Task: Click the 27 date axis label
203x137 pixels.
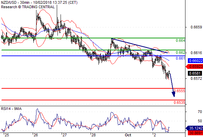Action: tap(65, 135)
